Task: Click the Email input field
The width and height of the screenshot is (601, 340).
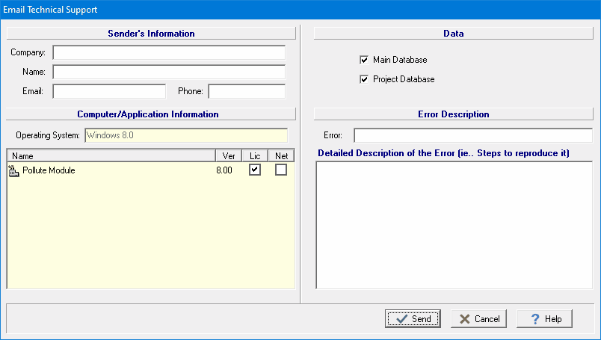Action: click(109, 91)
